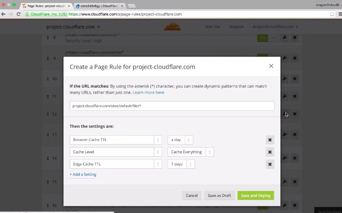
Task: Bookmark the page with the star icon
Action: [x=332, y=14]
